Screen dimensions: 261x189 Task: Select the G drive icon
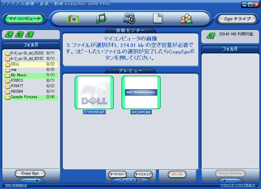(211, 35)
